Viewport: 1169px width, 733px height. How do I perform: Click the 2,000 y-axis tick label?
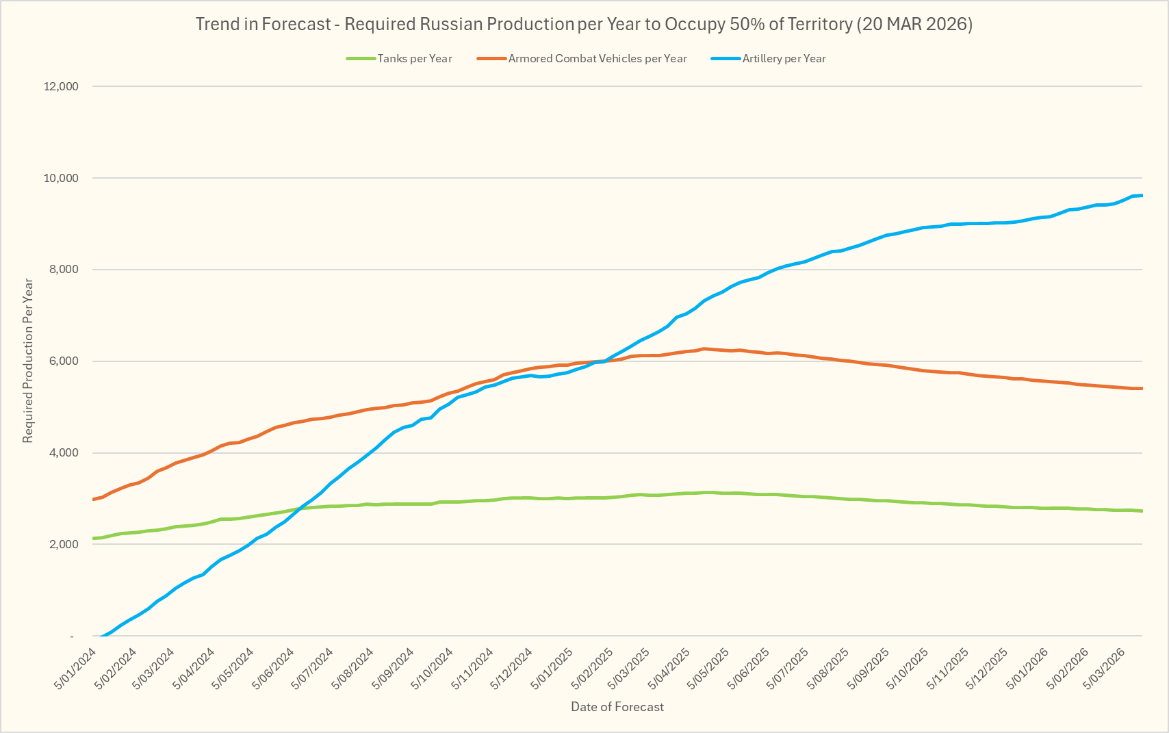(x=64, y=545)
